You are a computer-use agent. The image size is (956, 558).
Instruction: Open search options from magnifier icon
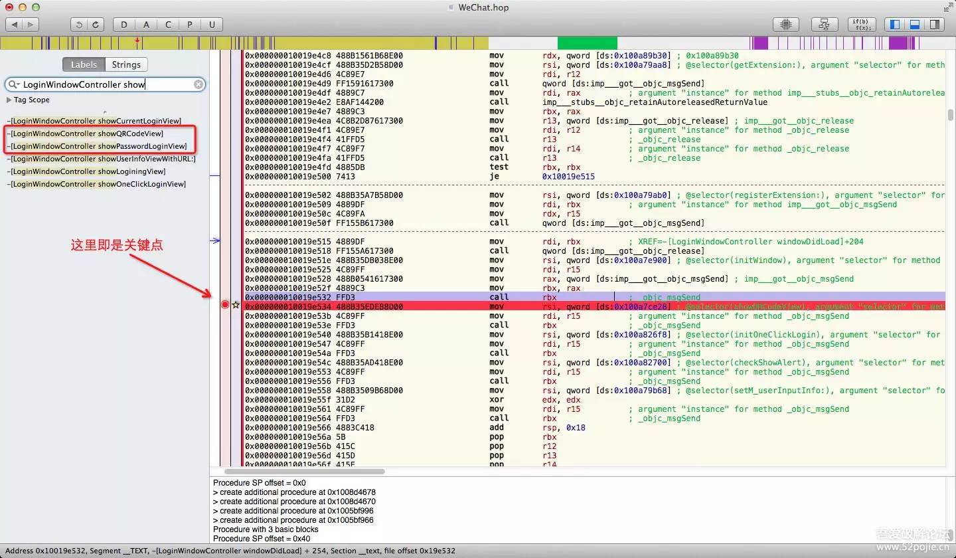pos(13,84)
